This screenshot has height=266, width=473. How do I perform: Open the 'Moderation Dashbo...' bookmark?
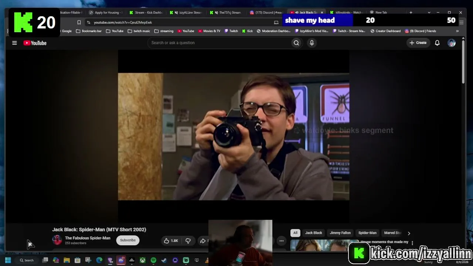(273, 31)
